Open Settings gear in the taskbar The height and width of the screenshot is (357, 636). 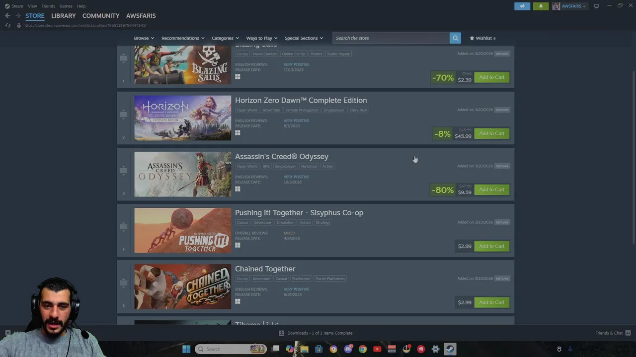click(x=436, y=349)
